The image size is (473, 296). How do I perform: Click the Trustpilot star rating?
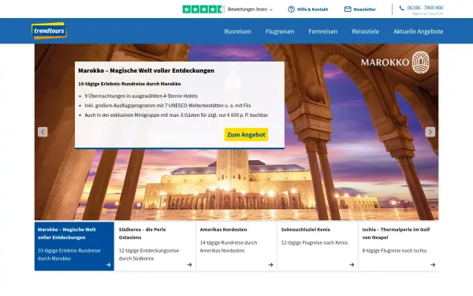pos(203,9)
